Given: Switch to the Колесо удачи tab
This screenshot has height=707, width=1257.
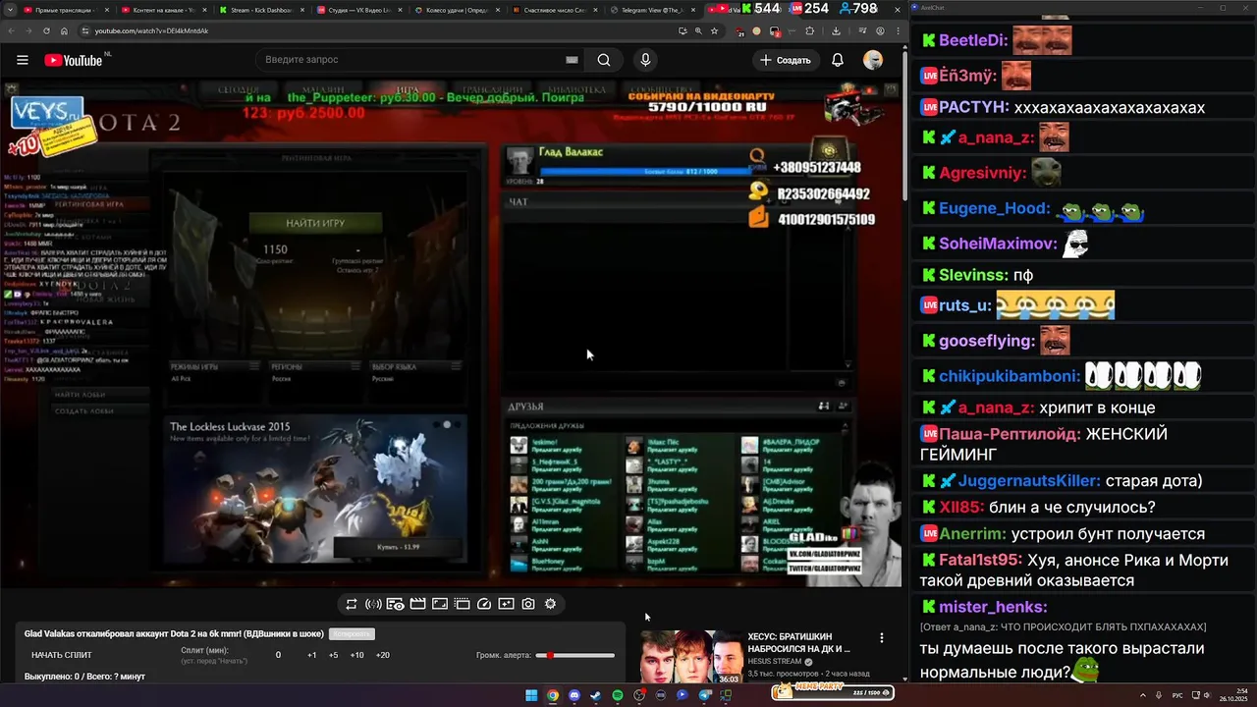Looking at the screenshot, I should click(459, 9).
